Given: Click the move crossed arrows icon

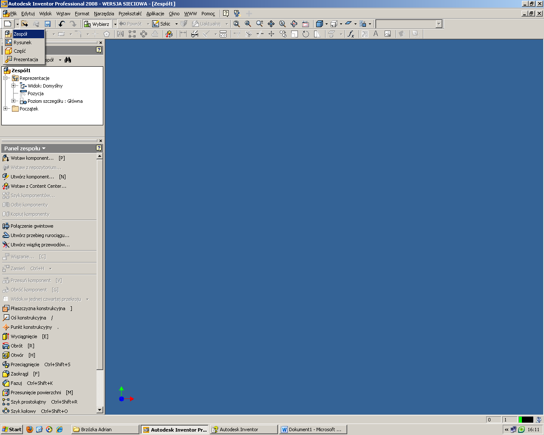Looking at the screenshot, I should coord(271,34).
